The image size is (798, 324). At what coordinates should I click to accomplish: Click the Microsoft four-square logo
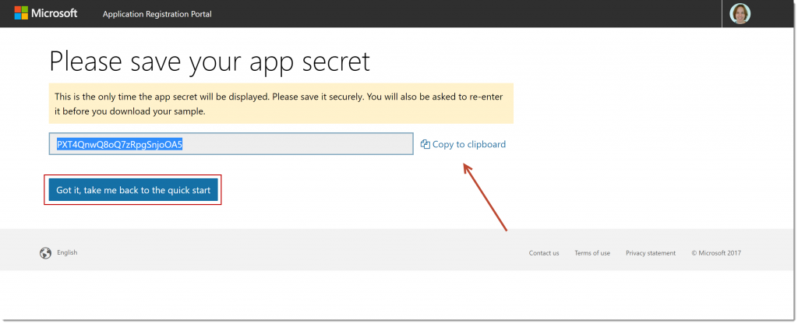[22, 14]
